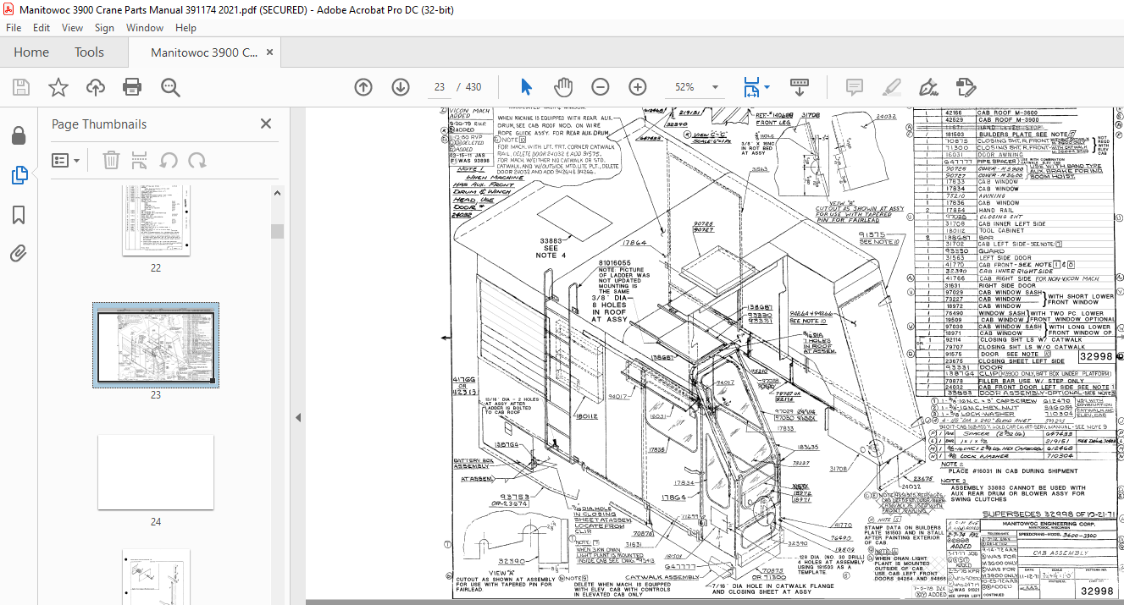The width and height of the screenshot is (1124, 605).
Task: Bookmark this file with the star icon
Action: (x=58, y=87)
